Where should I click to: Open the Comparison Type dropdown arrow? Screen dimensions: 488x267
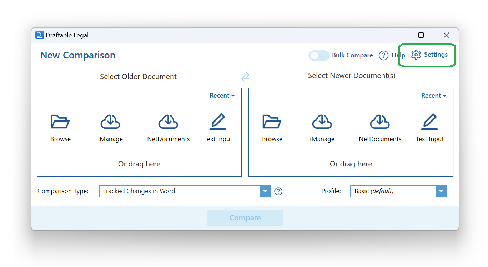(265, 191)
